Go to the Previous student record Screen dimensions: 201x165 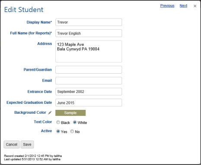click(167, 6)
